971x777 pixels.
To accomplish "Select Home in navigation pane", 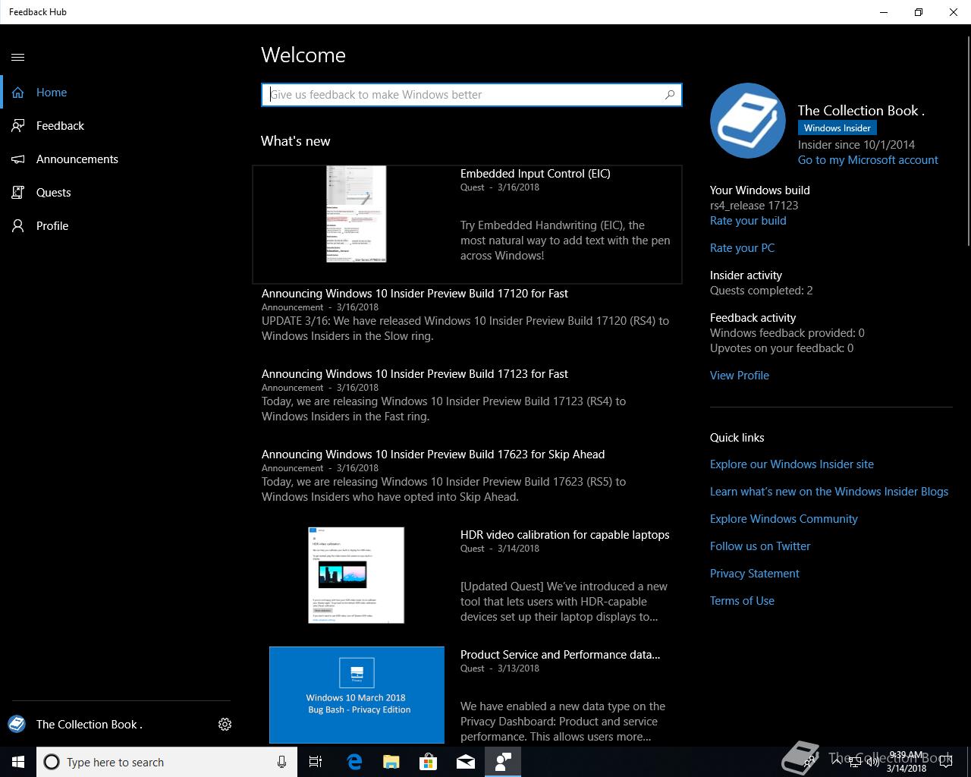I will 121,93.
